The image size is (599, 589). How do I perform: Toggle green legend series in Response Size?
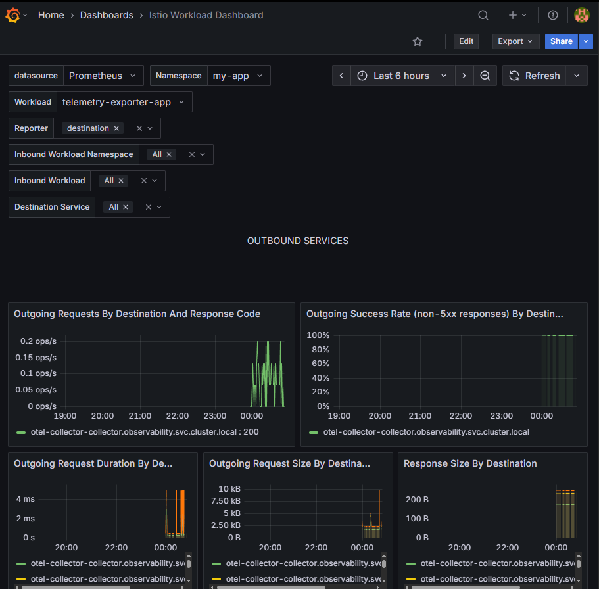[x=498, y=563]
